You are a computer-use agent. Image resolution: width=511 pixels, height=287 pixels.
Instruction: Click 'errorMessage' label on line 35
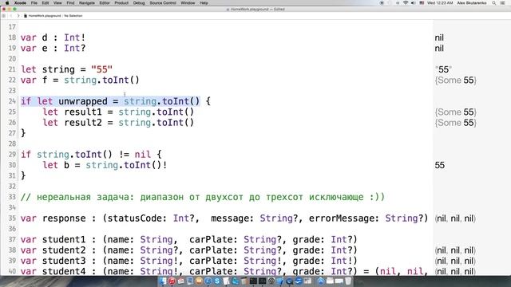tap(343, 218)
